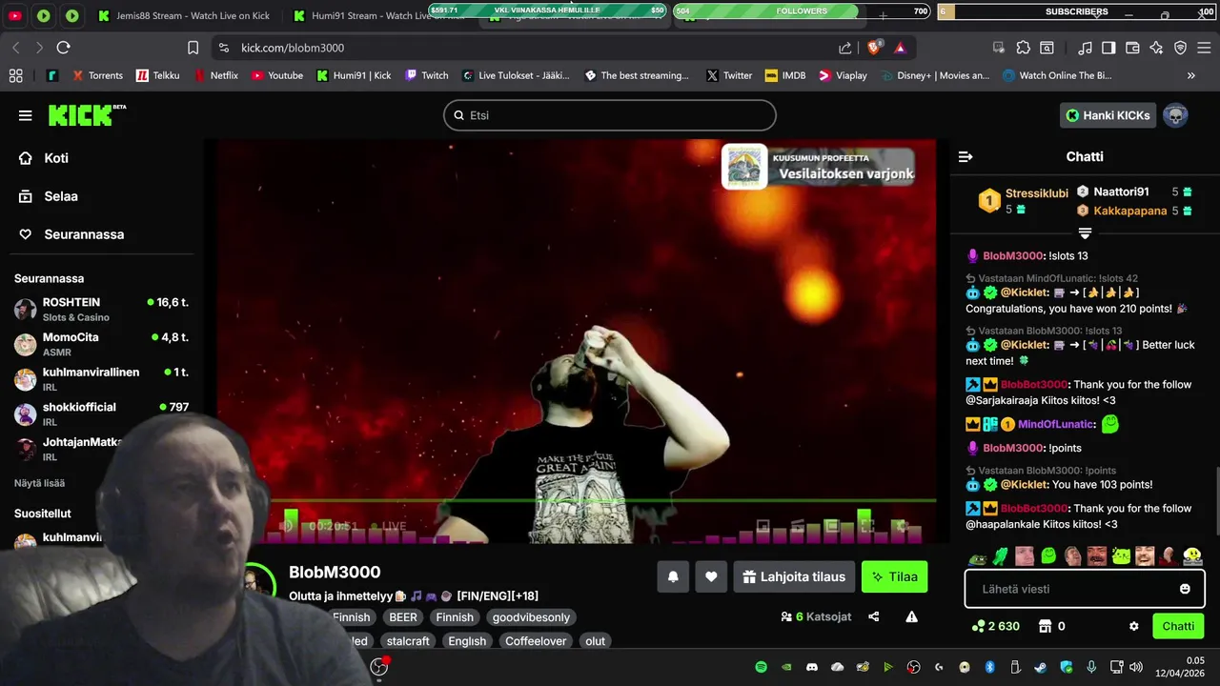Share the stream via share icon
This screenshot has height=686, width=1220.
[x=873, y=616]
